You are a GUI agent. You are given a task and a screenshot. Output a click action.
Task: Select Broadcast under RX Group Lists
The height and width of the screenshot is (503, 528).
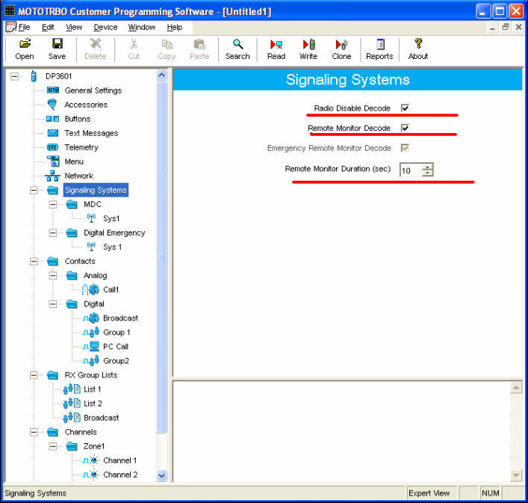coord(102,418)
